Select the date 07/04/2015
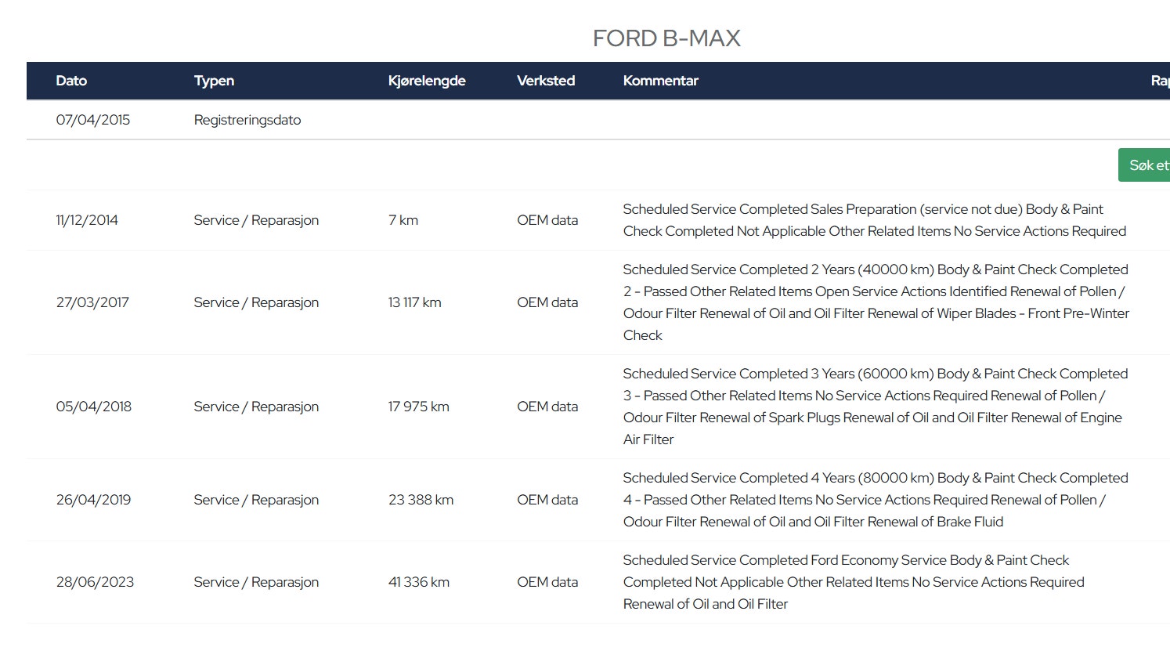The image size is (1170, 669). point(93,120)
